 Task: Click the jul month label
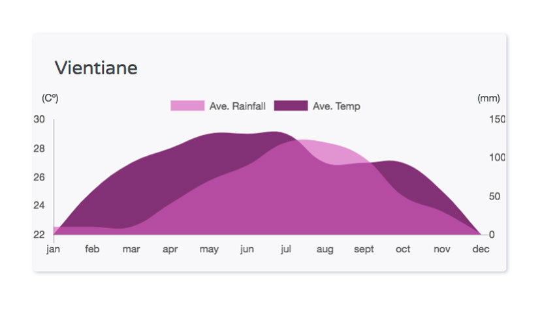coord(286,249)
